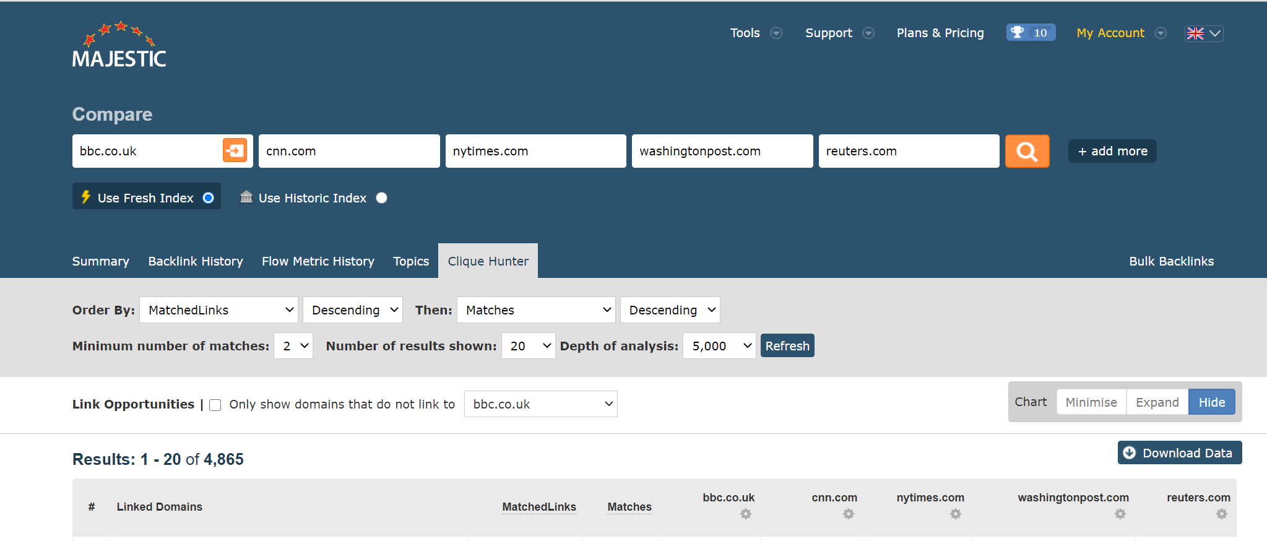Click the nytimes.com column header text
Screen dimensions: 1267x541
click(930, 498)
